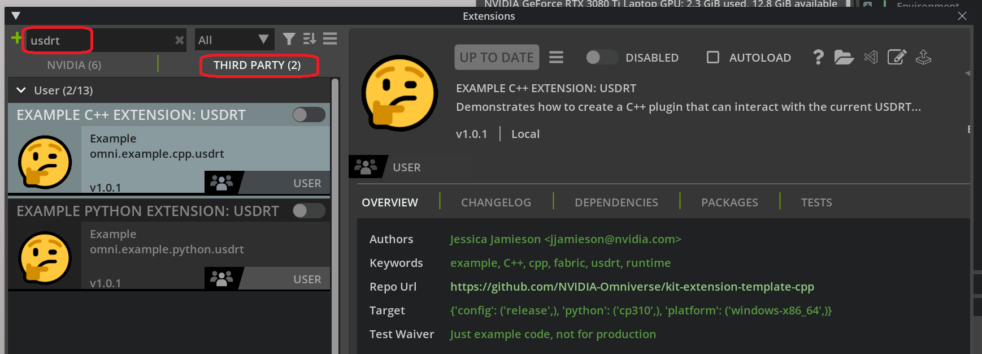The image size is (982, 354).
Task: Click the green plus add-extension icon
Action: point(16,38)
